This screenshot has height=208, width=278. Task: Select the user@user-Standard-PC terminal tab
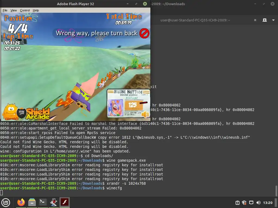(195, 20)
